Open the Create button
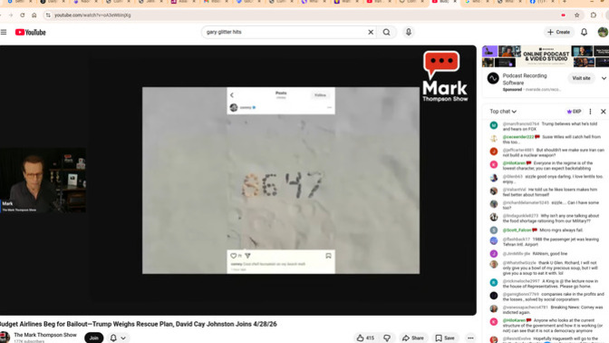The height and width of the screenshot is (343, 609). coord(558,33)
